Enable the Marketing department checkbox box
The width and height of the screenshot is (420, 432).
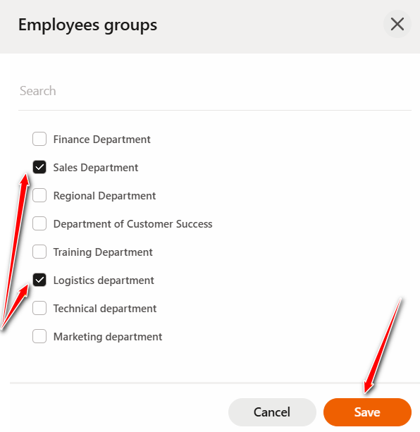(39, 336)
